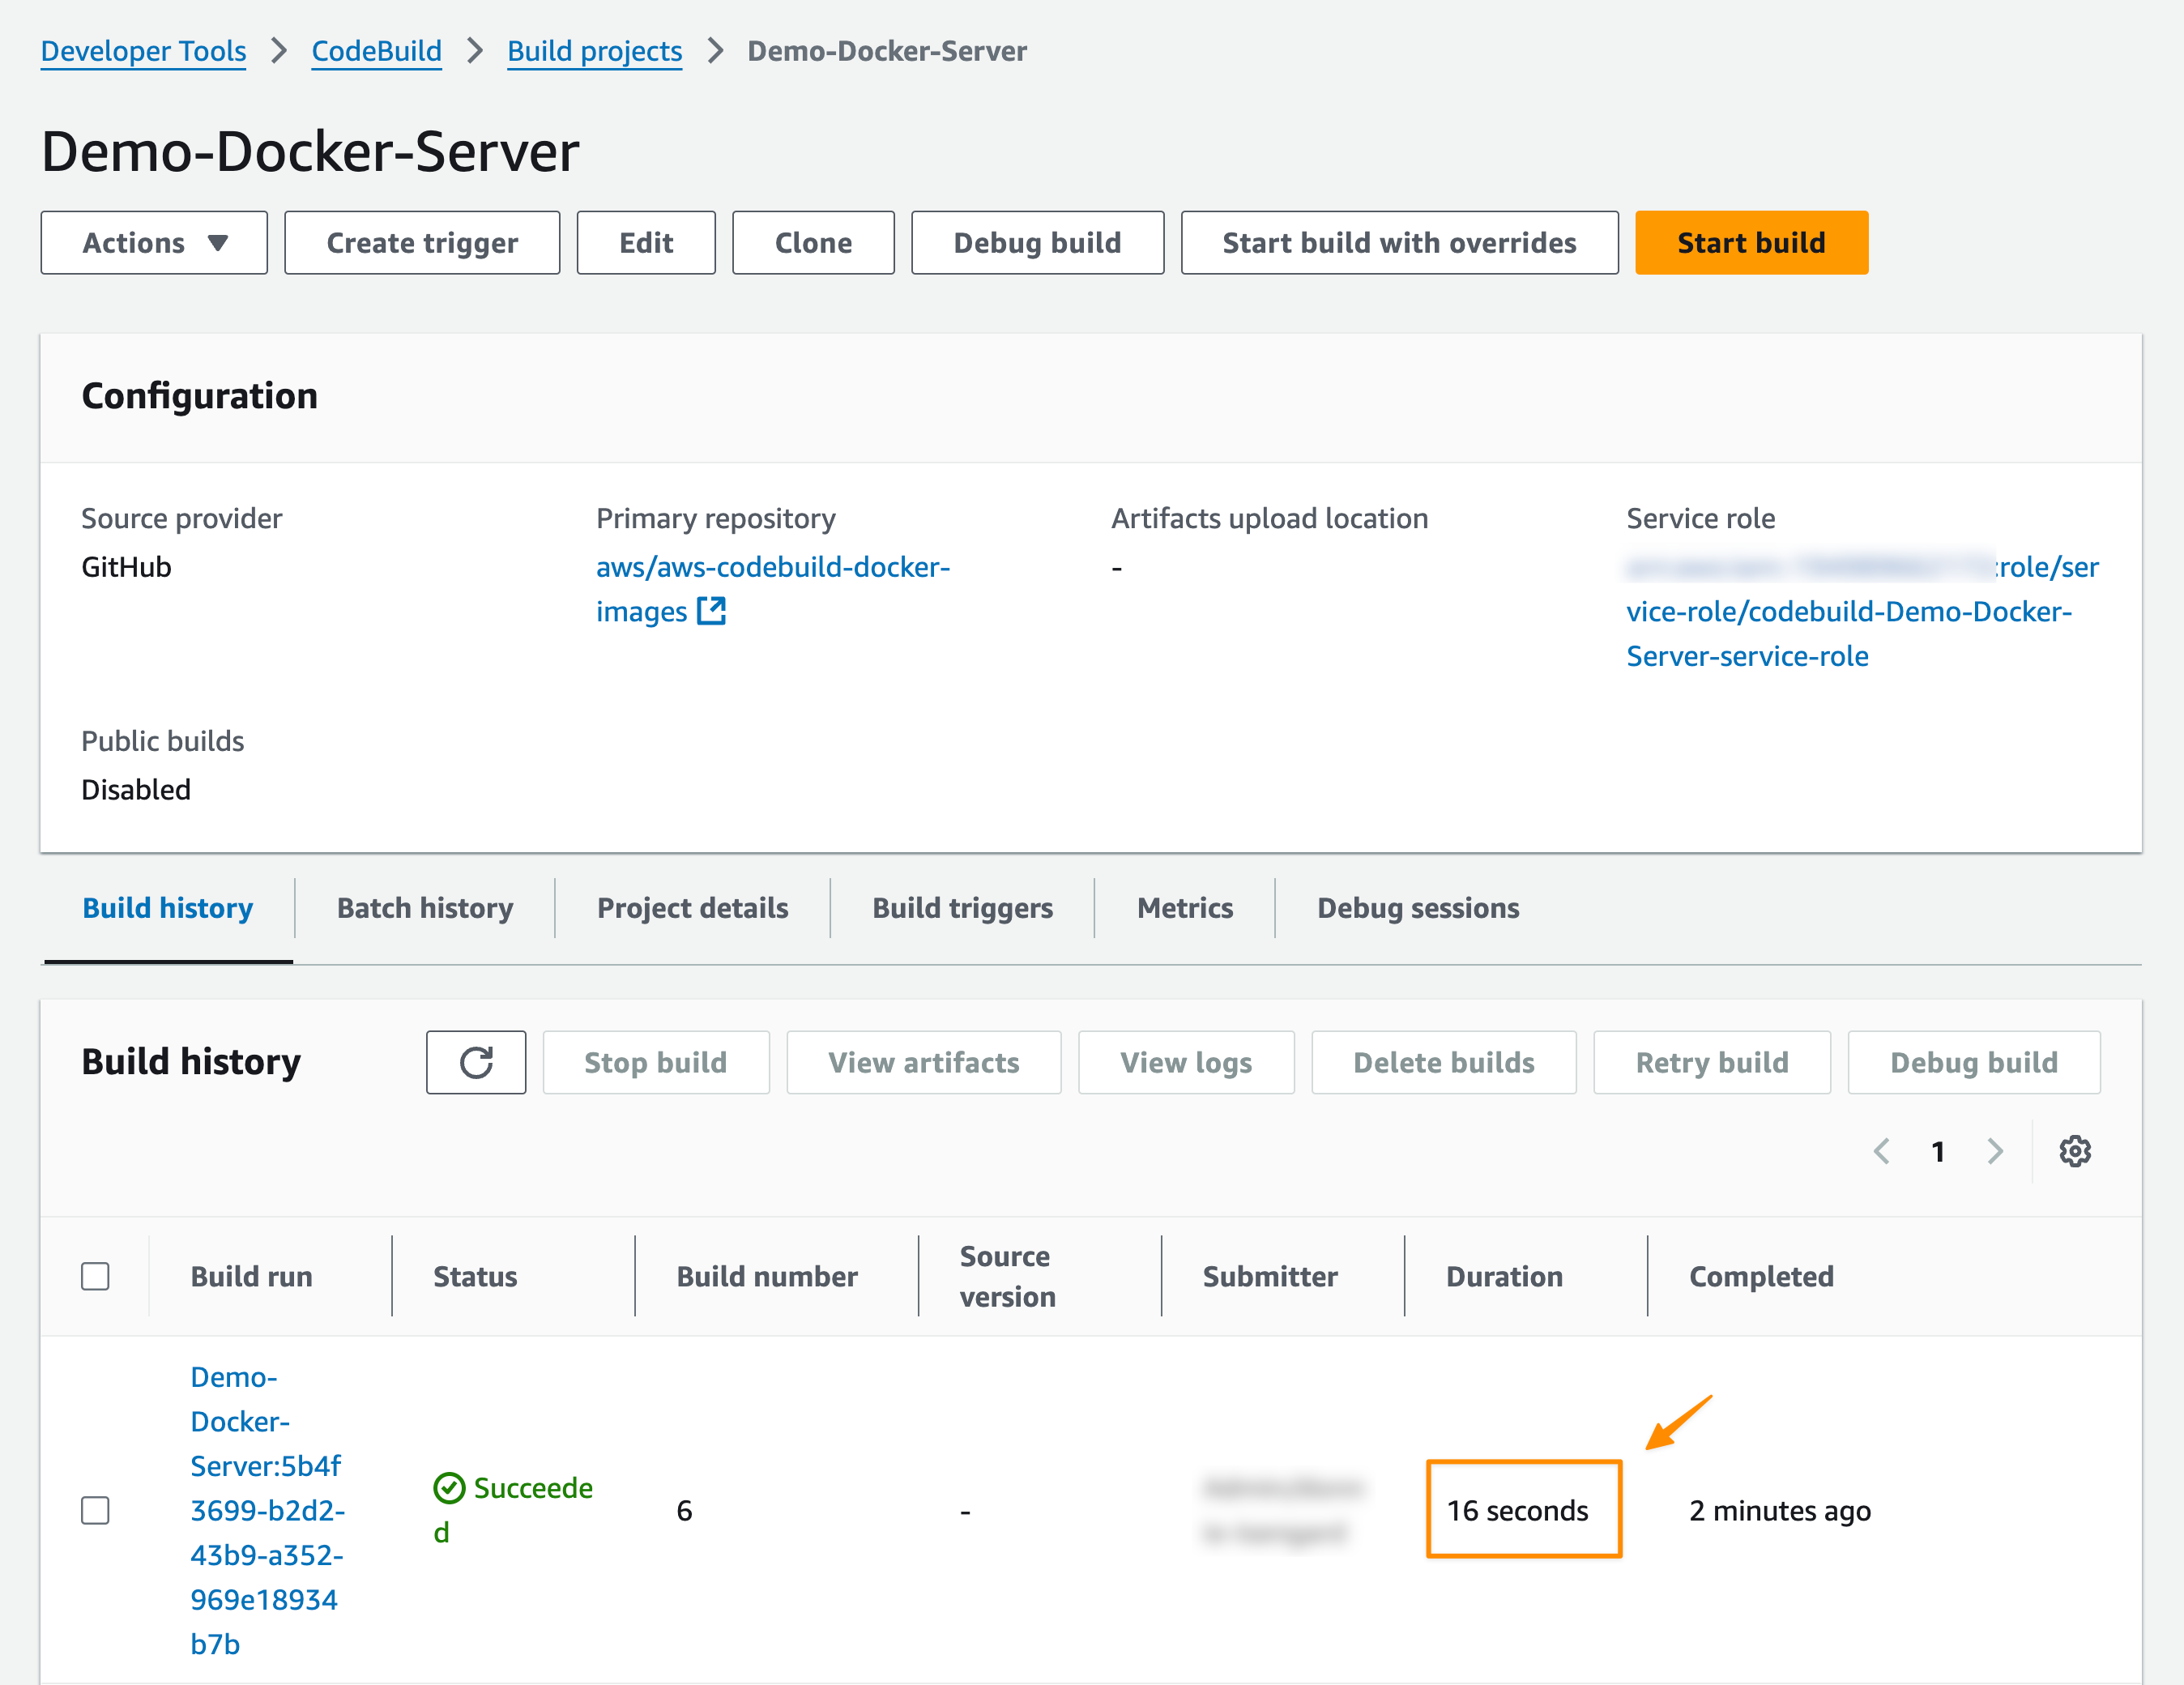Open the Actions dropdown menu
Viewport: 2184px width, 1685px height.
pos(154,243)
